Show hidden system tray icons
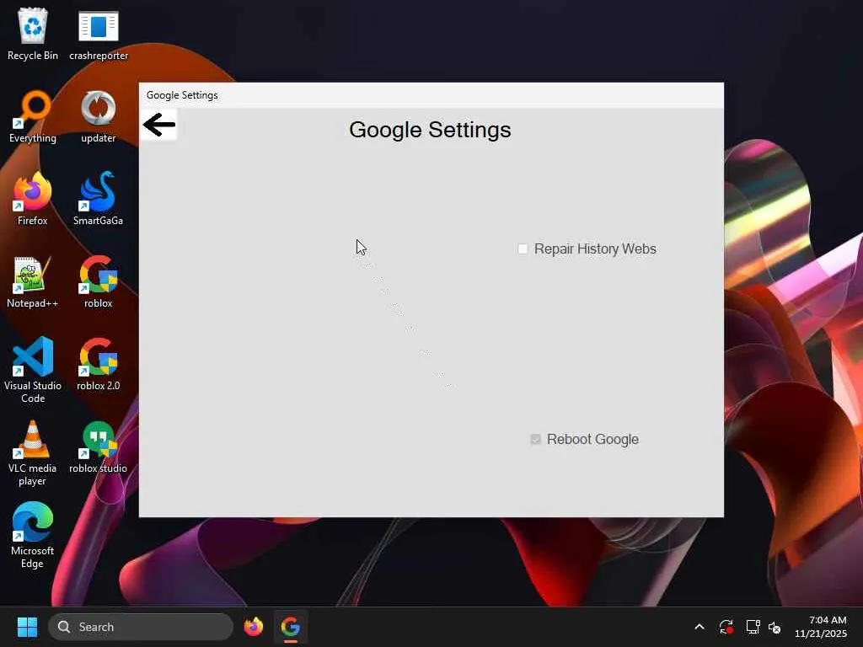Screen dimensions: 863x647 (x=700, y=627)
